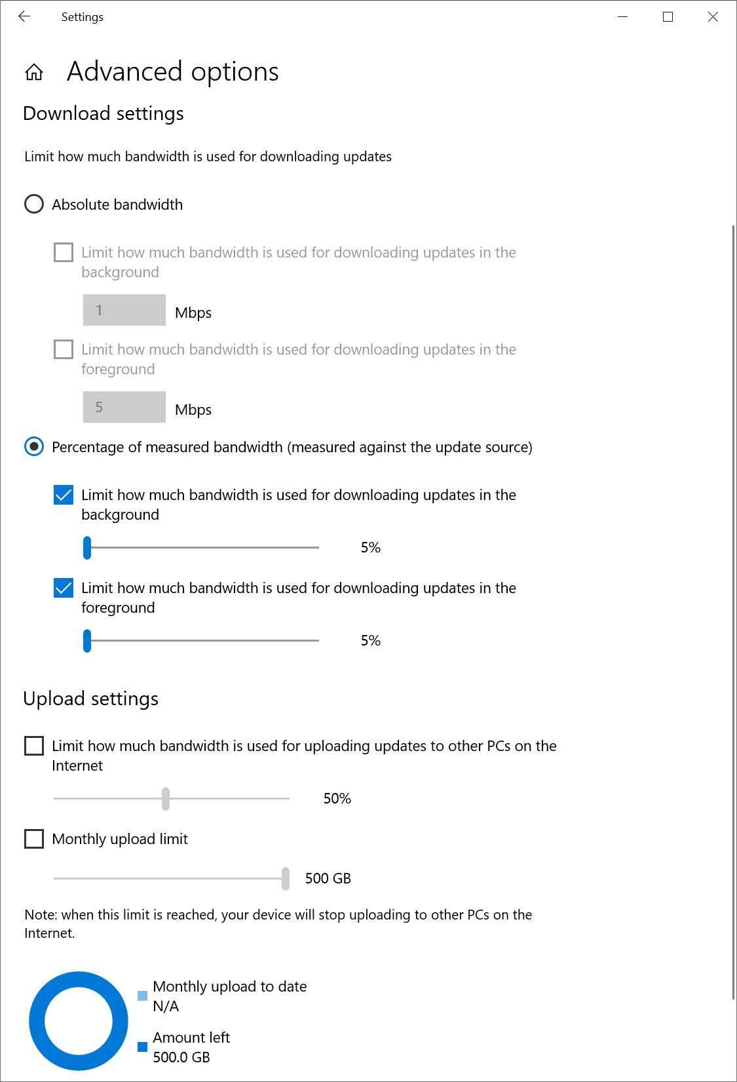Enable the Monthly upload limit checkbox
This screenshot has width=737, height=1082.
(34, 840)
